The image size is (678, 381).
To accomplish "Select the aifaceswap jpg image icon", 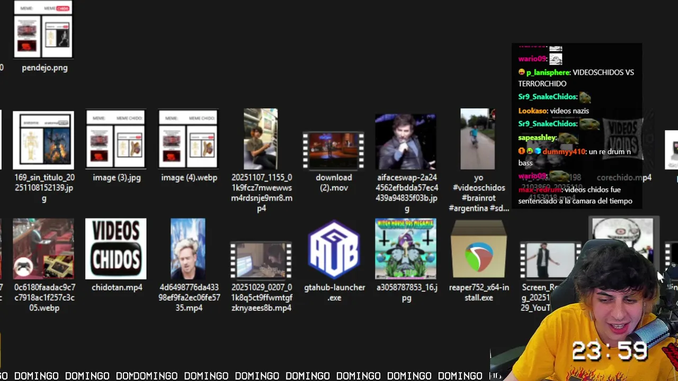I will [405, 141].
